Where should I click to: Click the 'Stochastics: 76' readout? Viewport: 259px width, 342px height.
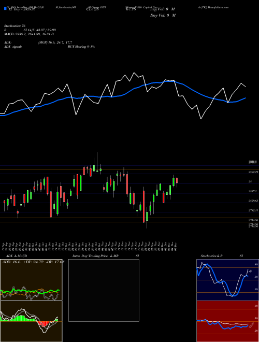tap(15, 26)
